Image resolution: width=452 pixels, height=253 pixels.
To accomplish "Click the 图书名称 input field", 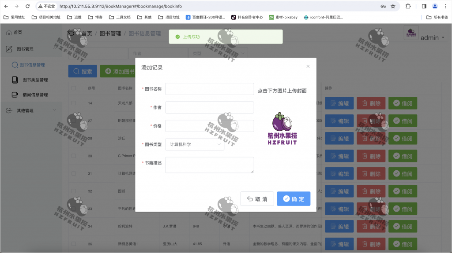I will [x=210, y=89].
